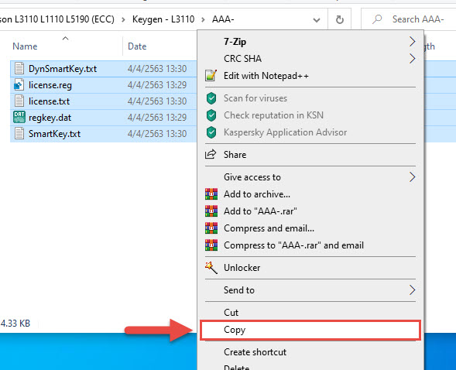
Task: Click the refresh button in the address bar
Action: [x=339, y=20]
